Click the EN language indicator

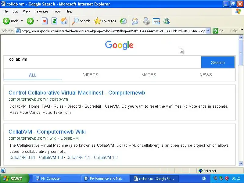(204, 178)
